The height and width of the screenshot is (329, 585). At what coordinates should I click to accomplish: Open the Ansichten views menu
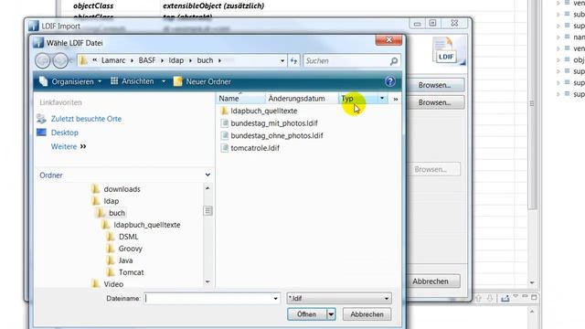133,81
